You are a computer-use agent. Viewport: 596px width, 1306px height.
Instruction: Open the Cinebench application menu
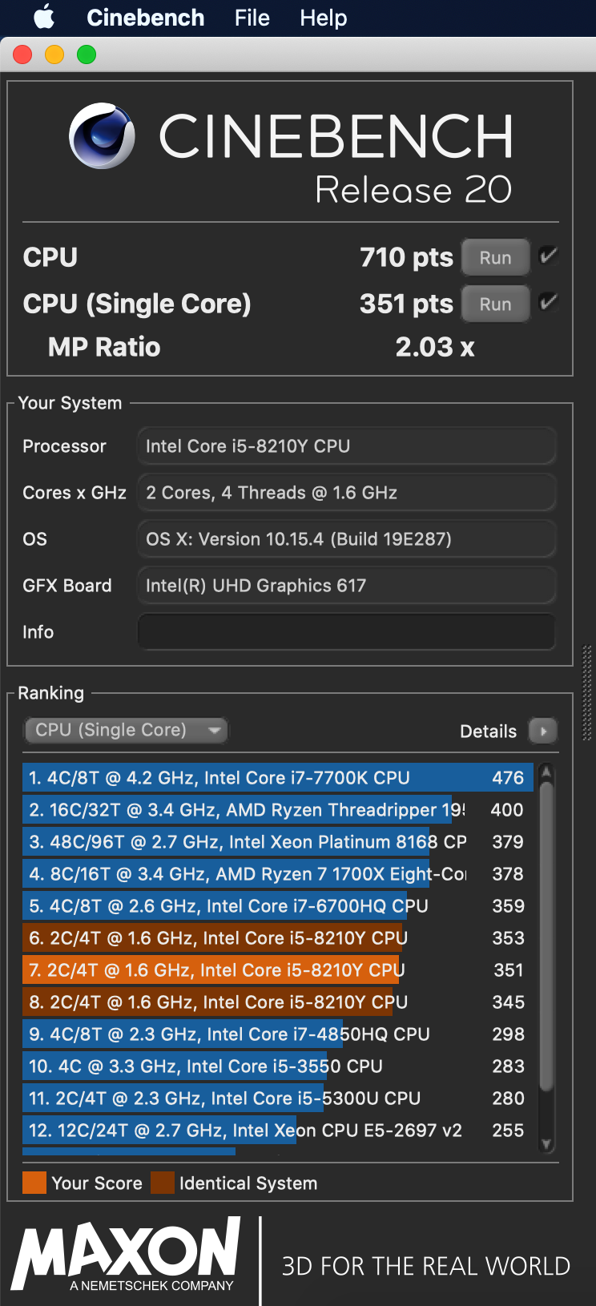click(145, 18)
